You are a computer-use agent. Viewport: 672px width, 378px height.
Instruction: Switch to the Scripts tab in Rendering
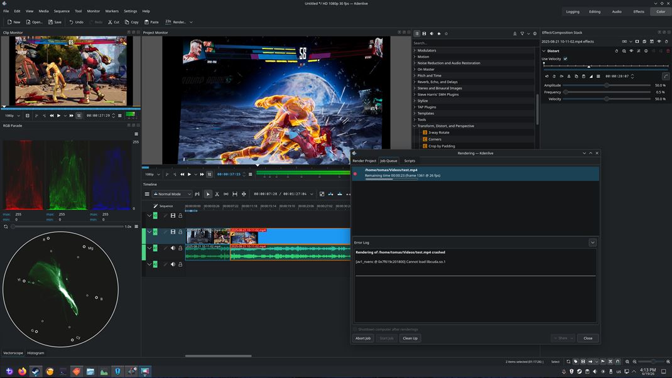click(409, 161)
